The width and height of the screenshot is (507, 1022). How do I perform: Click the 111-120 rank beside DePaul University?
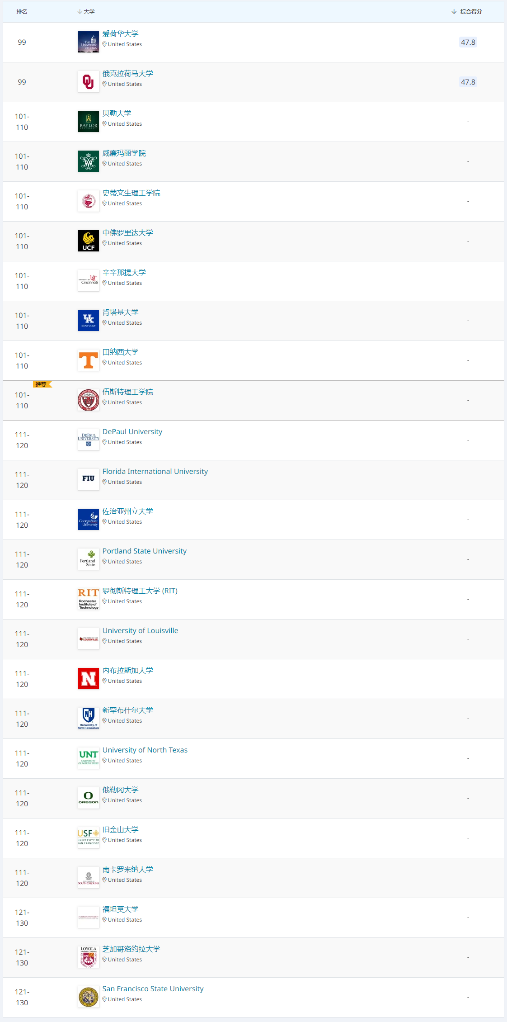22,440
